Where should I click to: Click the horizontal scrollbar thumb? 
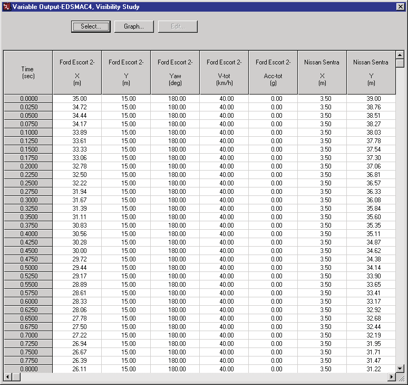click(x=16, y=377)
